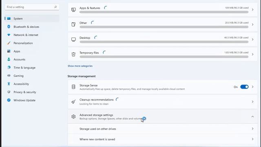The height and width of the screenshot is (147, 261).
Task: Open Where new content is saved
Action: 162,139
